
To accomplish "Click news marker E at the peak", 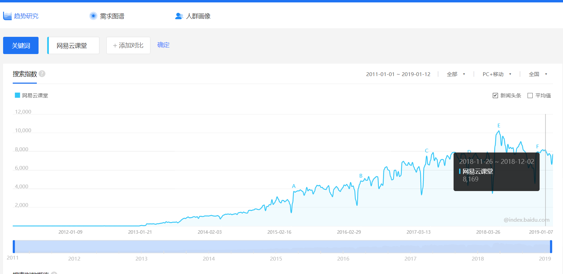I will [x=499, y=126].
